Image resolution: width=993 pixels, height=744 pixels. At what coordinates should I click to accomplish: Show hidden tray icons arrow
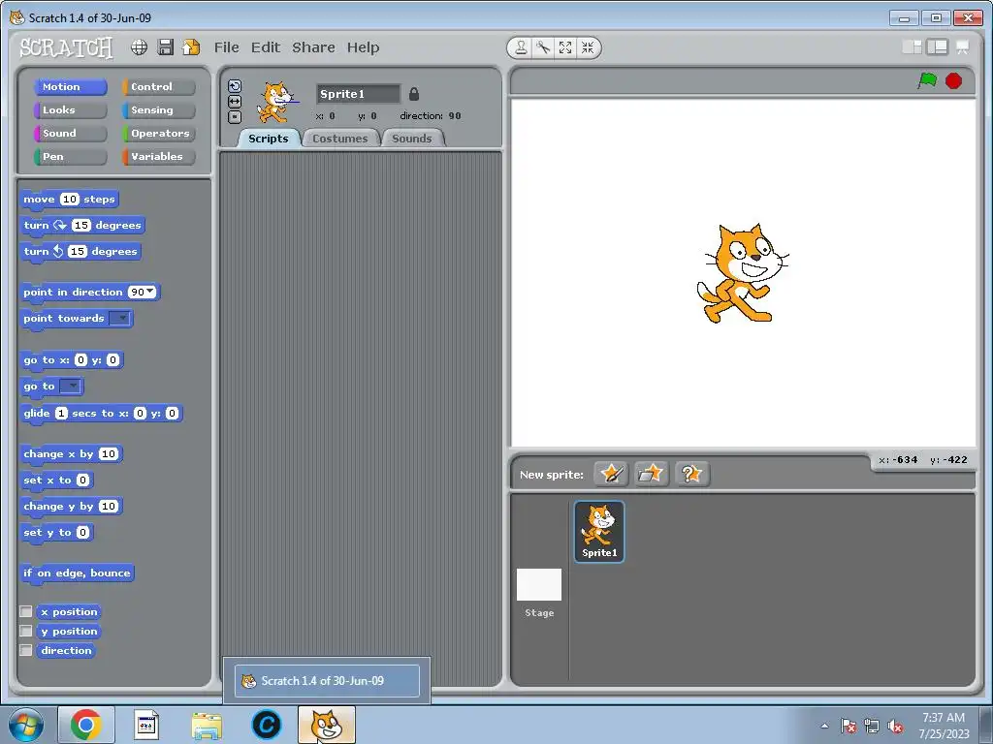pyautogui.click(x=824, y=727)
